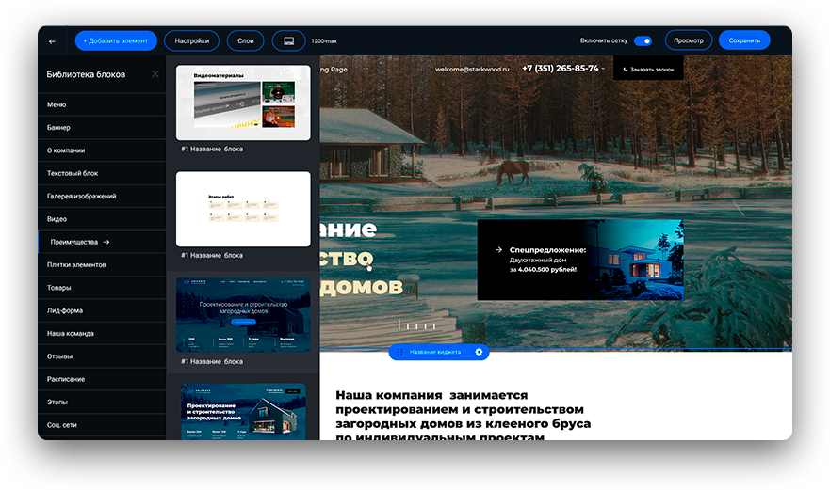Screen dimensions: 830x490
Task: Expand the phone number dropdown arrow
Action: pyautogui.click(x=603, y=69)
